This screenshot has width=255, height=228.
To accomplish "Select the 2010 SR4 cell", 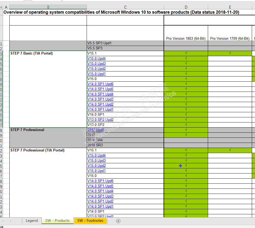I will click(125, 140).
